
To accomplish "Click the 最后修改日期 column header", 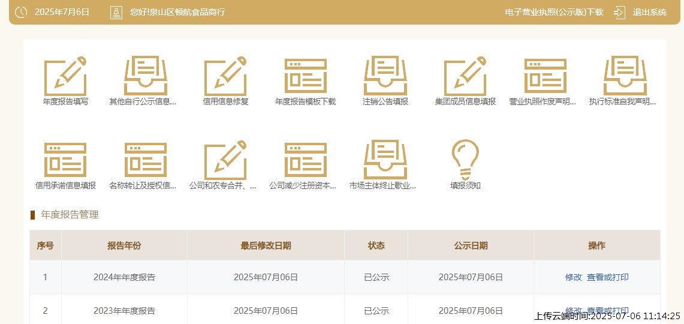I will (266, 245).
